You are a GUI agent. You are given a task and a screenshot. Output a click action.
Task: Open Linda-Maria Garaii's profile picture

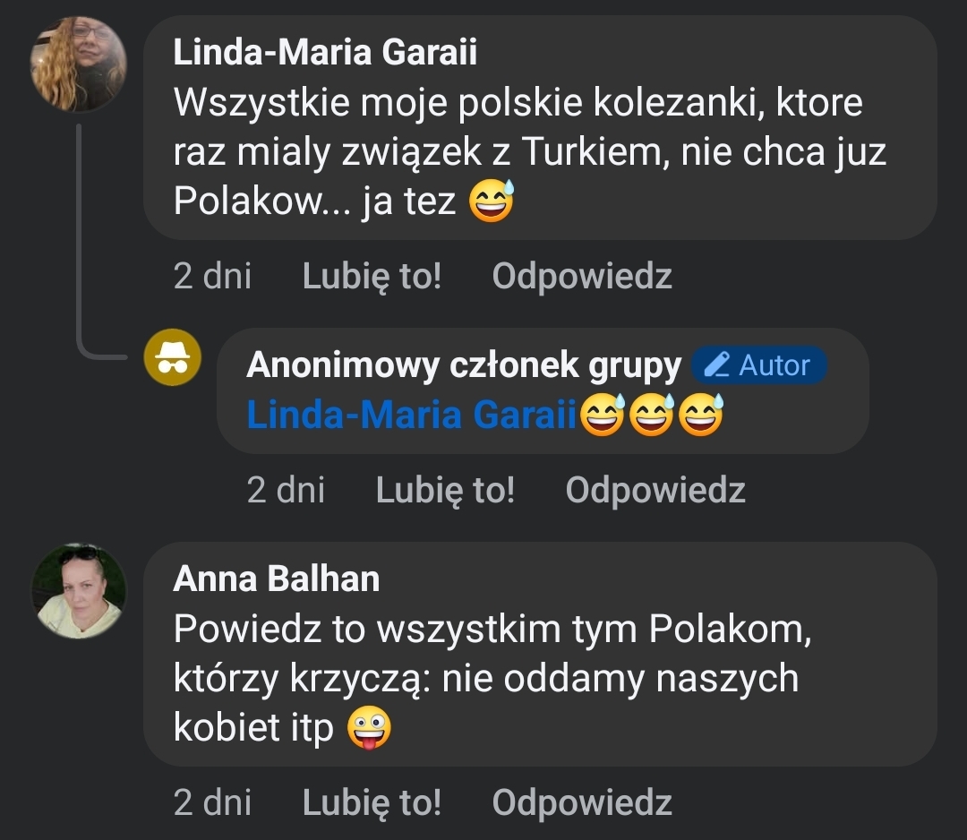coord(78,64)
